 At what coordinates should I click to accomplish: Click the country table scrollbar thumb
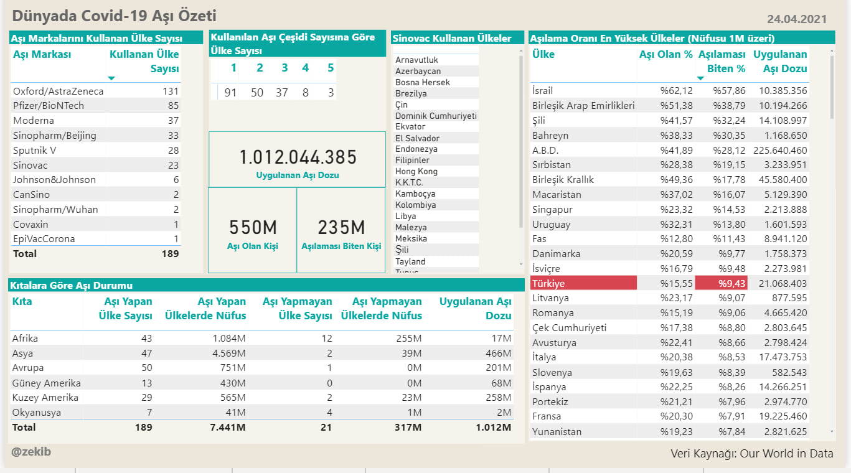832,87
